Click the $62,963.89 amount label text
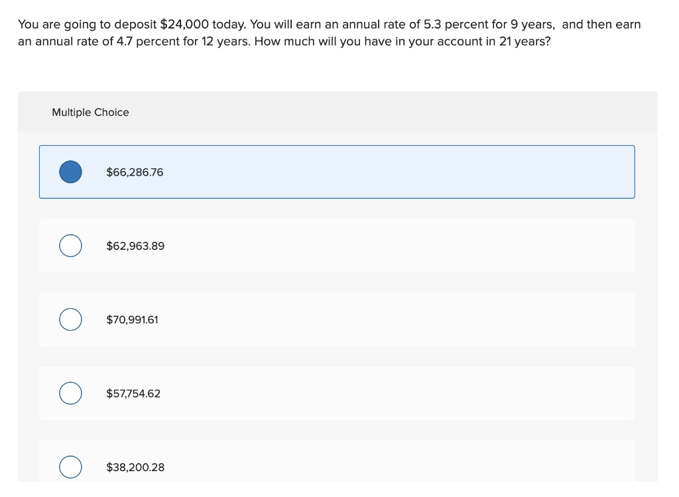 pos(135,245)
